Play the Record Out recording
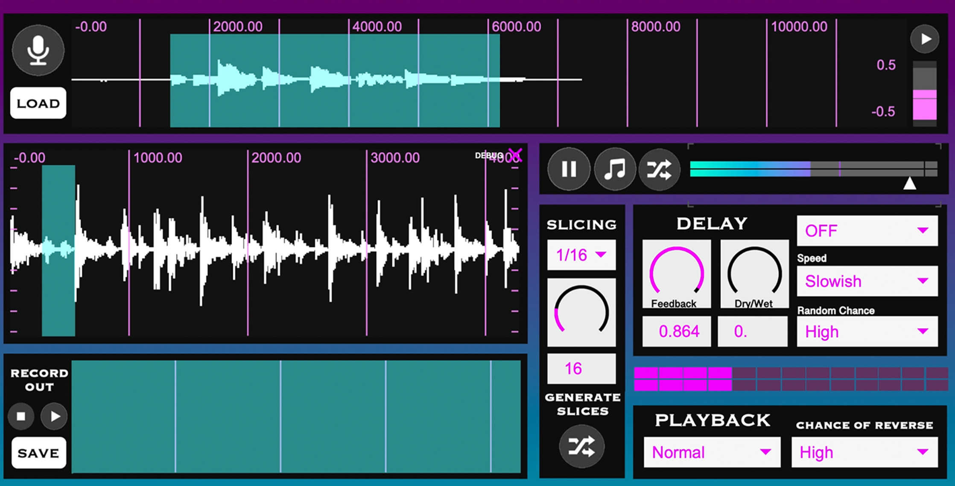The height and width of the screenshot is (486, 955). pos(54,416)
